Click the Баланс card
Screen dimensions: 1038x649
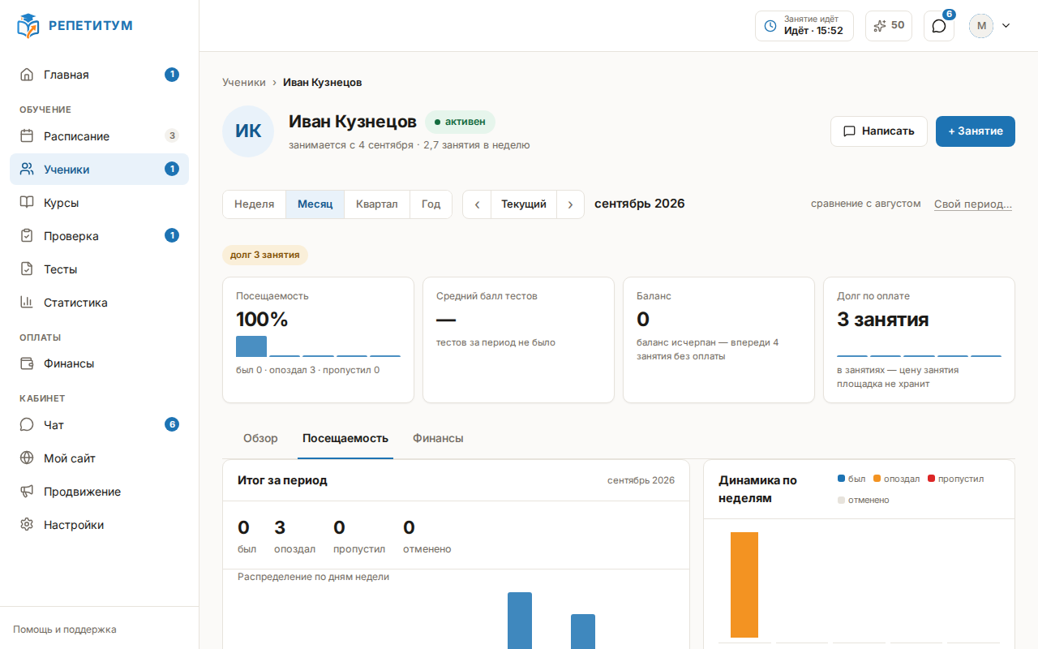coord(718,340)
